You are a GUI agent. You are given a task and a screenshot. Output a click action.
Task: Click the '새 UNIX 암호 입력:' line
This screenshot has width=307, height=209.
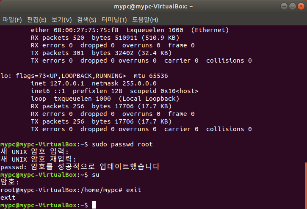click(34, 151)
